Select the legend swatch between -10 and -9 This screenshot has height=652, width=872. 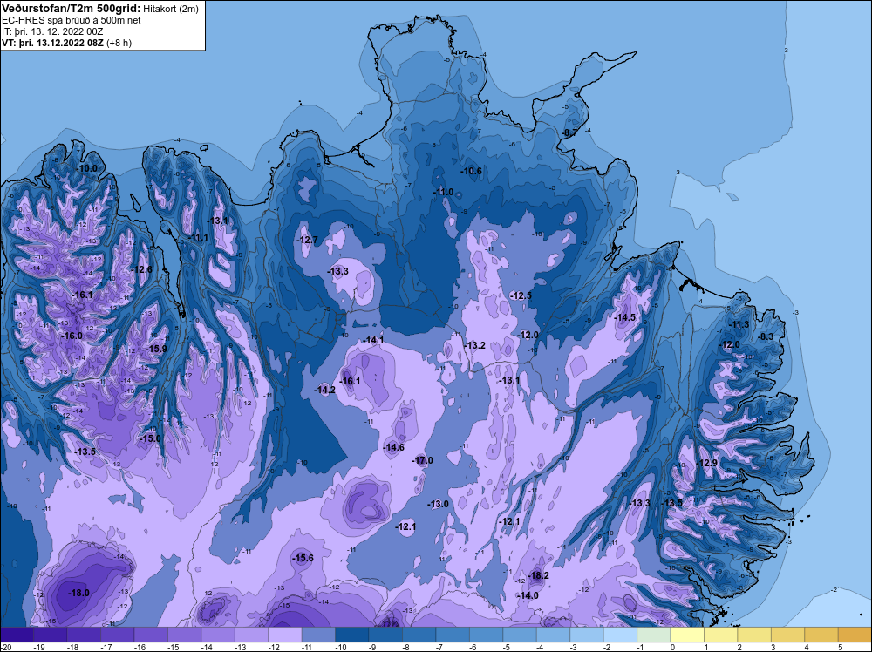pos(352,635)
